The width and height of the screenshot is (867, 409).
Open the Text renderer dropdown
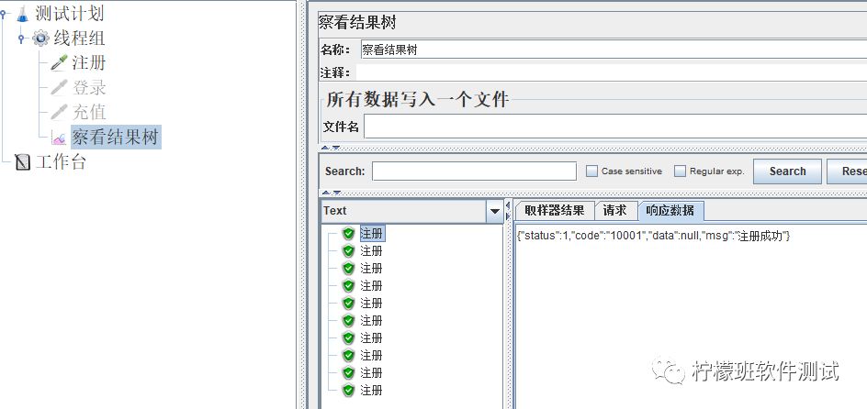[x=494, y=211]
